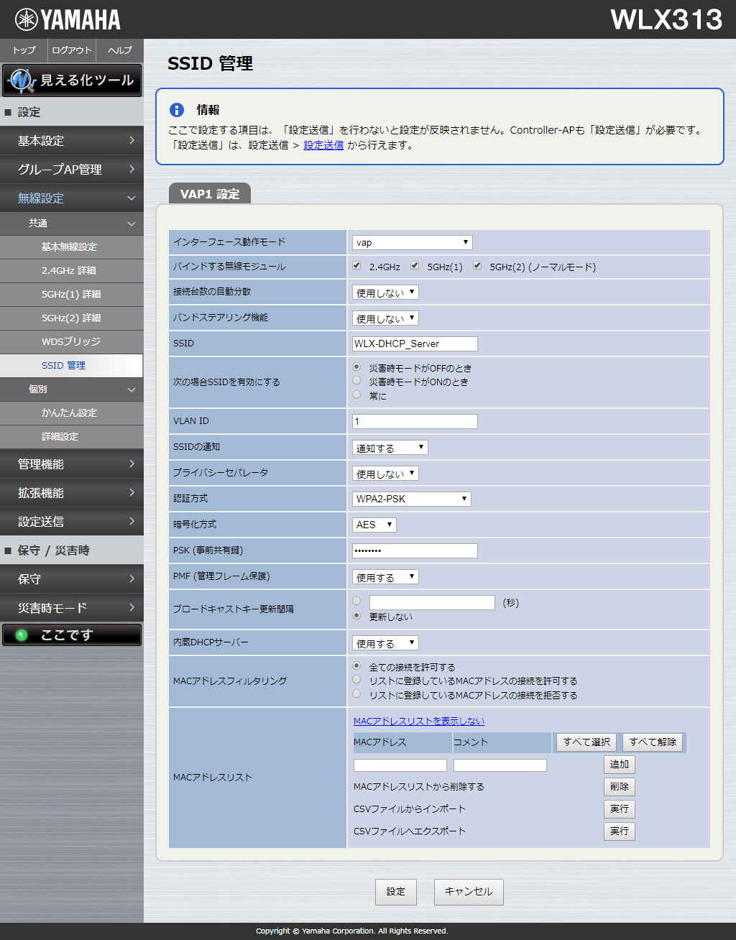Open the 暗号化方式 AES dropdown

[374, 525]
